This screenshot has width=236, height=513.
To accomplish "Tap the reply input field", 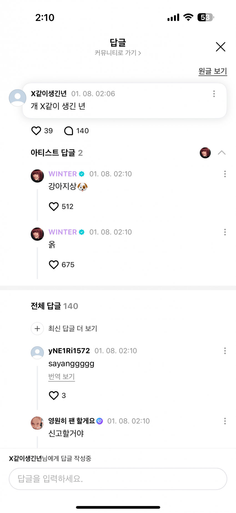I will (x=118, y=479).
